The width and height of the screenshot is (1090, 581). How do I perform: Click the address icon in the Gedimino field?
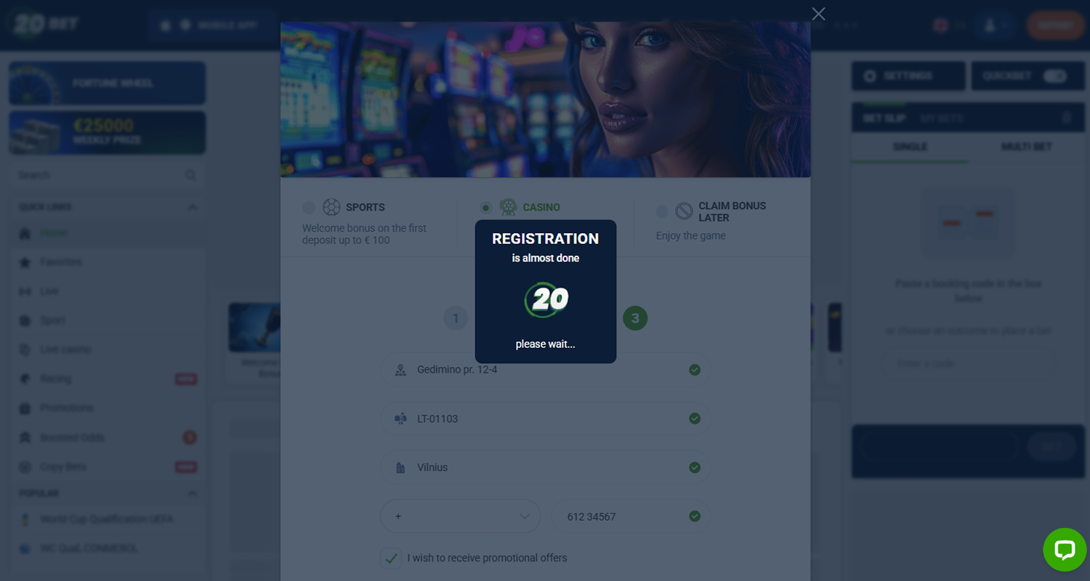[400, 370]
